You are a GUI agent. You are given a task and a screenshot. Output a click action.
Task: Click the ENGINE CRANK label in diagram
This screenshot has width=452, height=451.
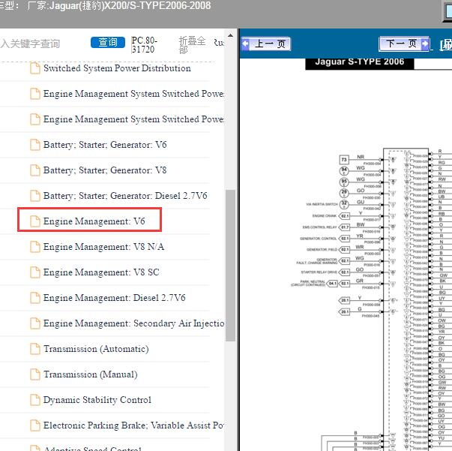[325, 216]
